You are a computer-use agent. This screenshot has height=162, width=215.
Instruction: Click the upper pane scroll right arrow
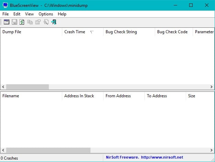point(212,87)
